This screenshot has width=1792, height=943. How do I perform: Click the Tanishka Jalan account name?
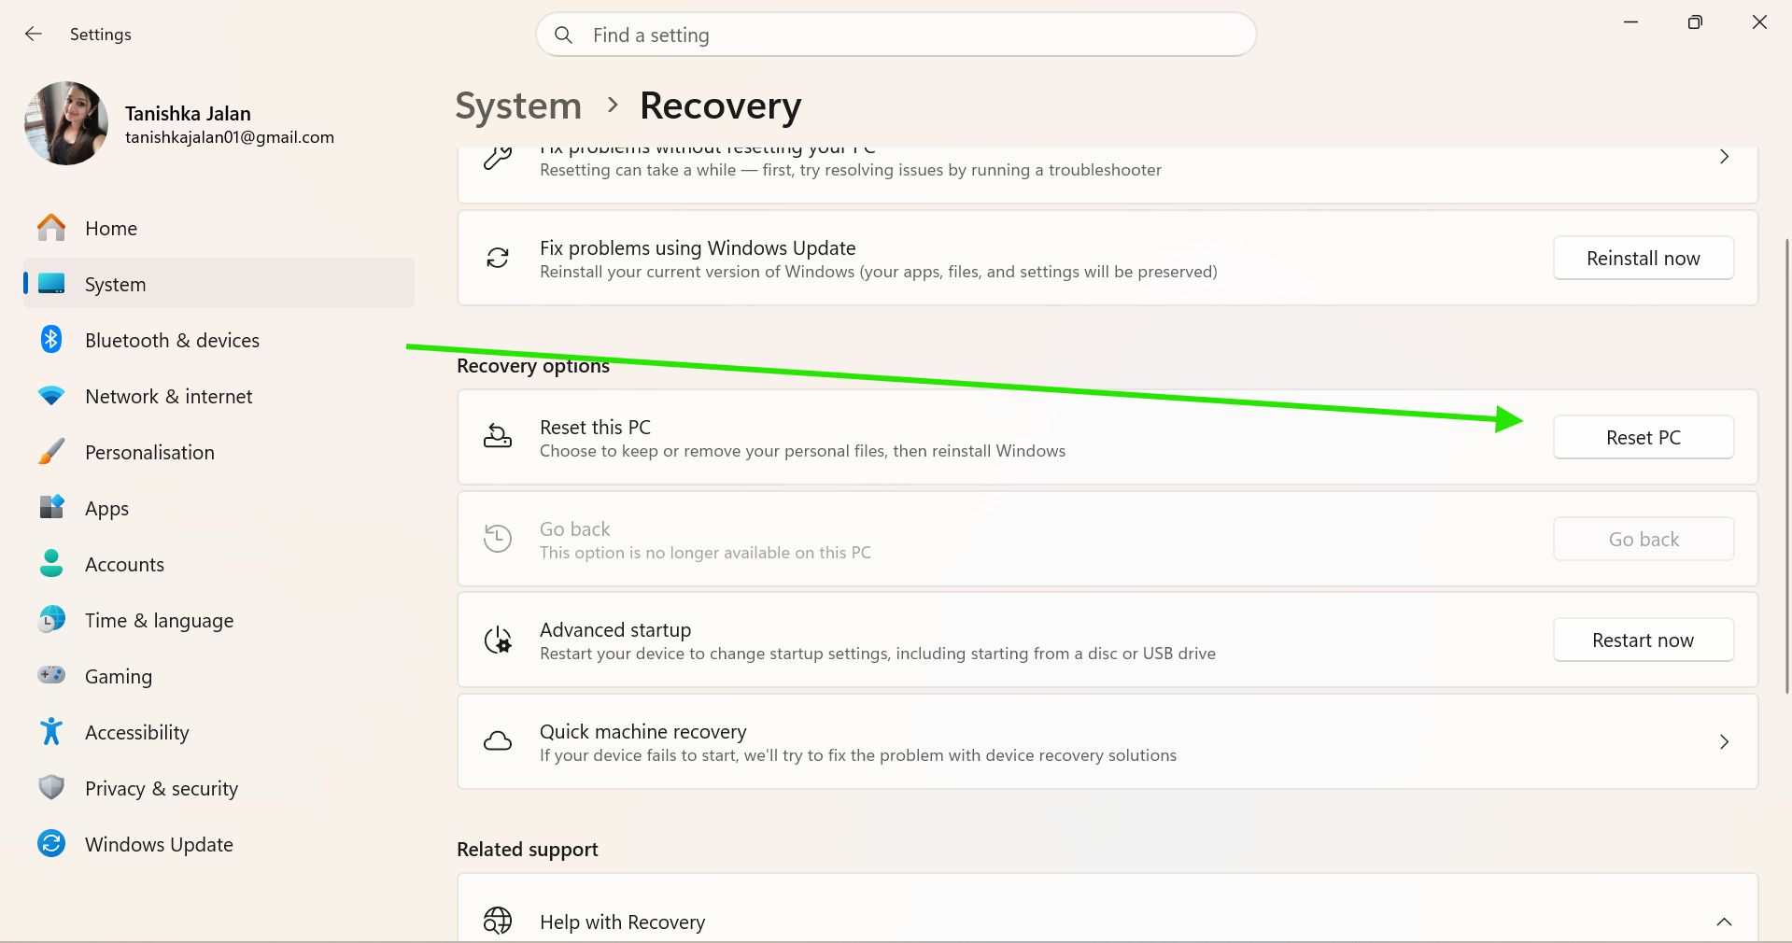tap(188, 113)
